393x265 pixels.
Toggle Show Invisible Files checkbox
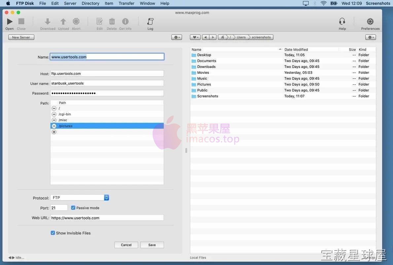[x=53, y=233]
